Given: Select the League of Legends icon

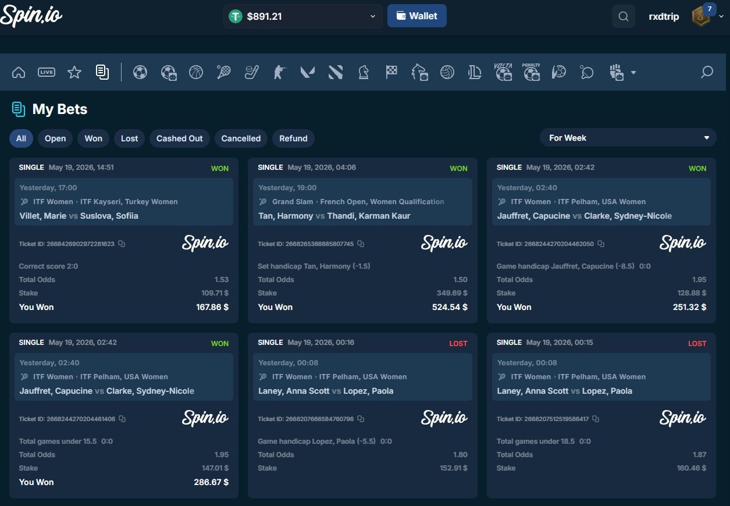Looking at the screenshot, I should click(475, 72).
